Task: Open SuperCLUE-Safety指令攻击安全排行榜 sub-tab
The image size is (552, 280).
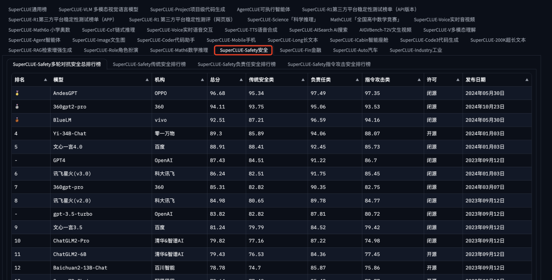Action: 329,64
